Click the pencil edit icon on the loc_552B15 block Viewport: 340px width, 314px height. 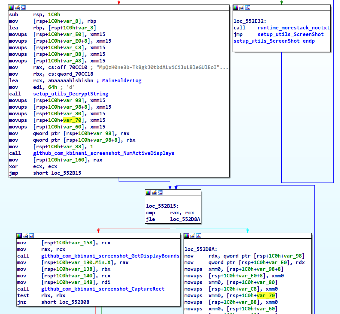click(154, 192)
